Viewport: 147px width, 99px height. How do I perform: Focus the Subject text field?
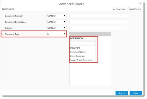pos(98,28)
